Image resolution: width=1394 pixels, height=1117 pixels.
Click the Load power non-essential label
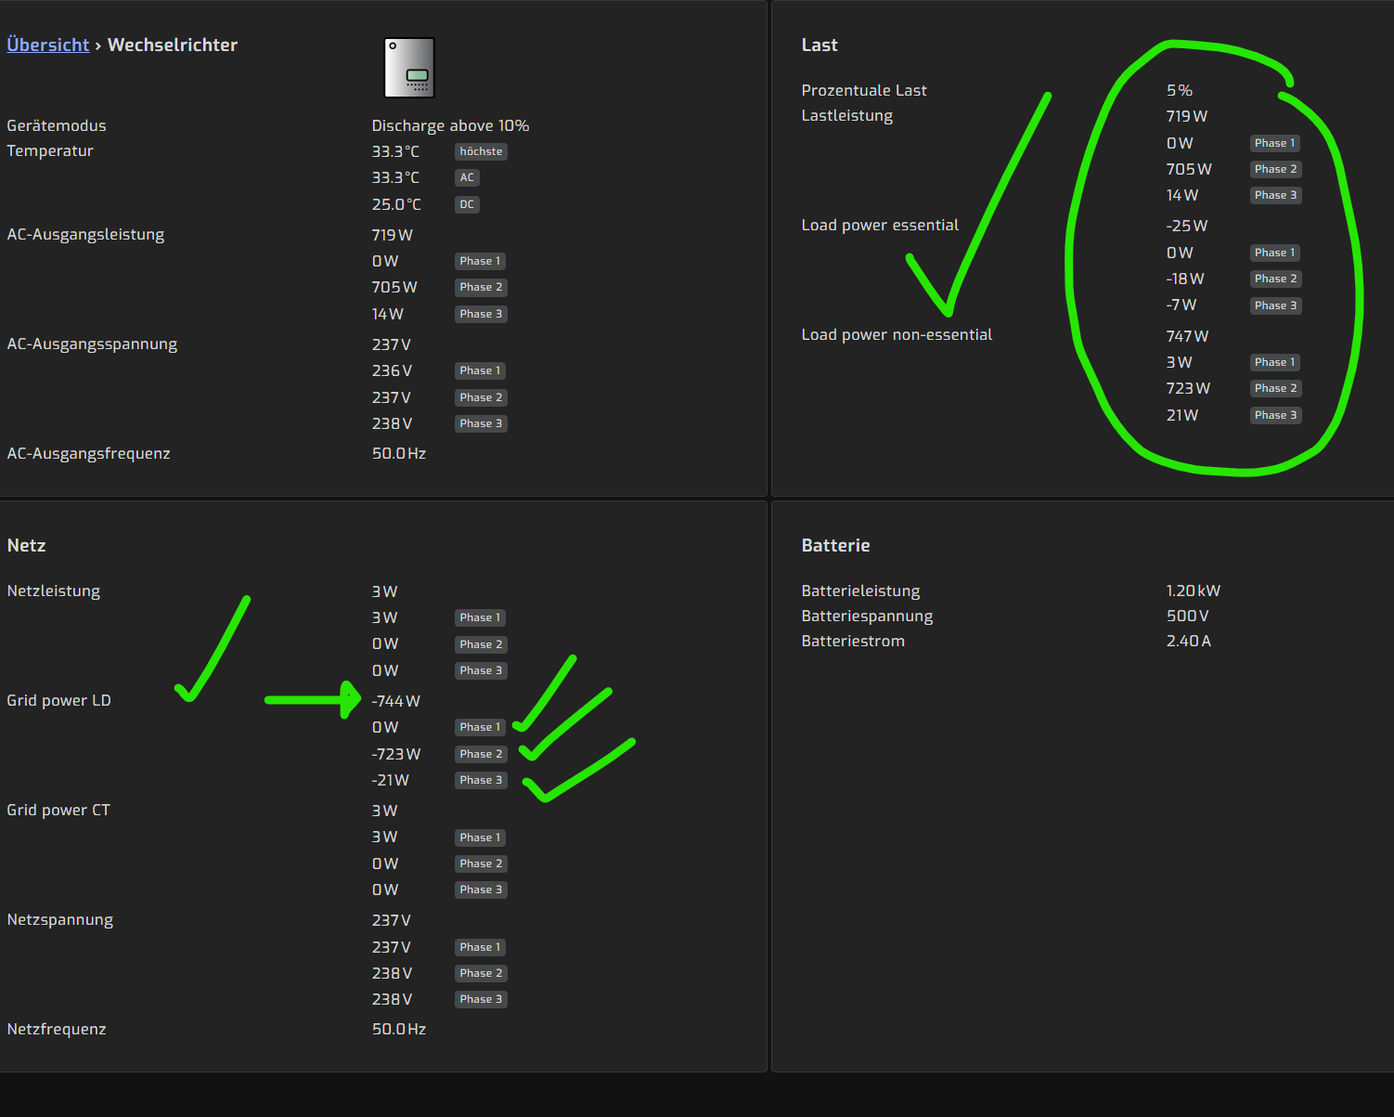click(x=897, y=334)
